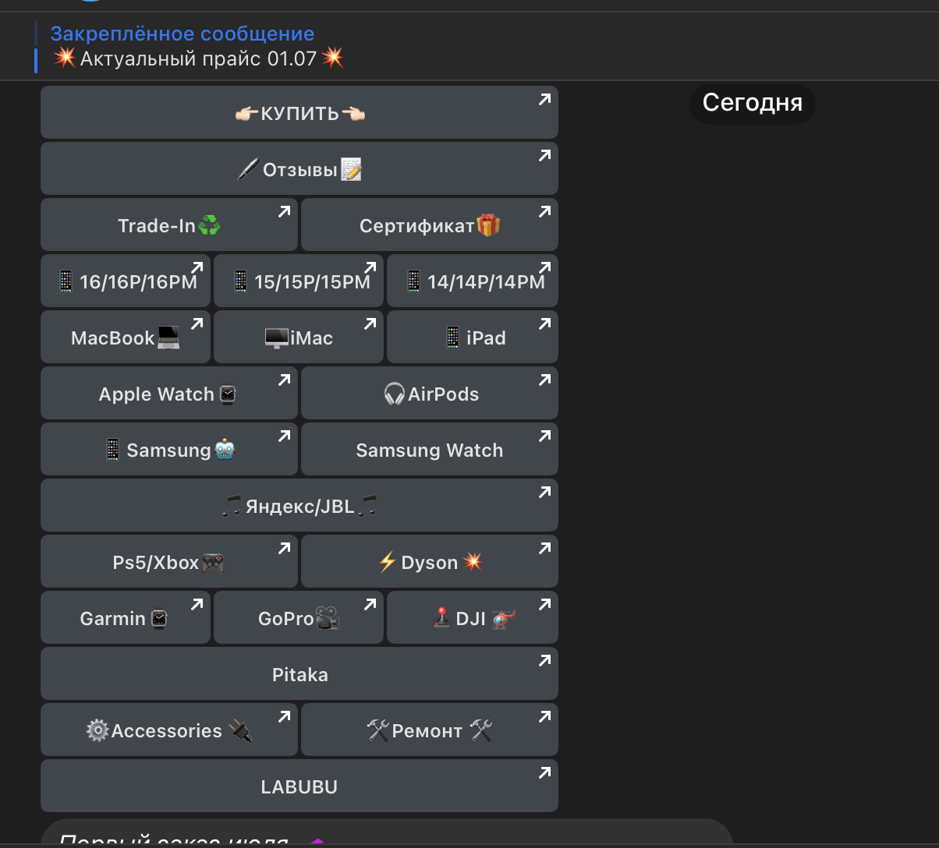Open the Сертификат gift certificate link

(430, 225)
